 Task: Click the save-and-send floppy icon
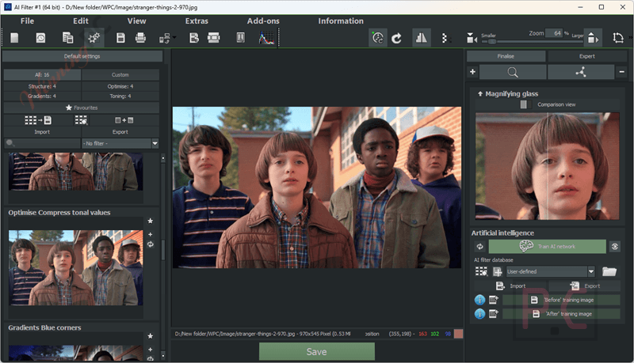(194, 38)
